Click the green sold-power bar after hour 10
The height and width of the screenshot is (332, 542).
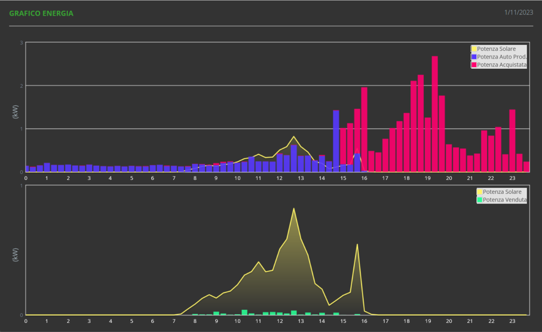pos(244,313)
